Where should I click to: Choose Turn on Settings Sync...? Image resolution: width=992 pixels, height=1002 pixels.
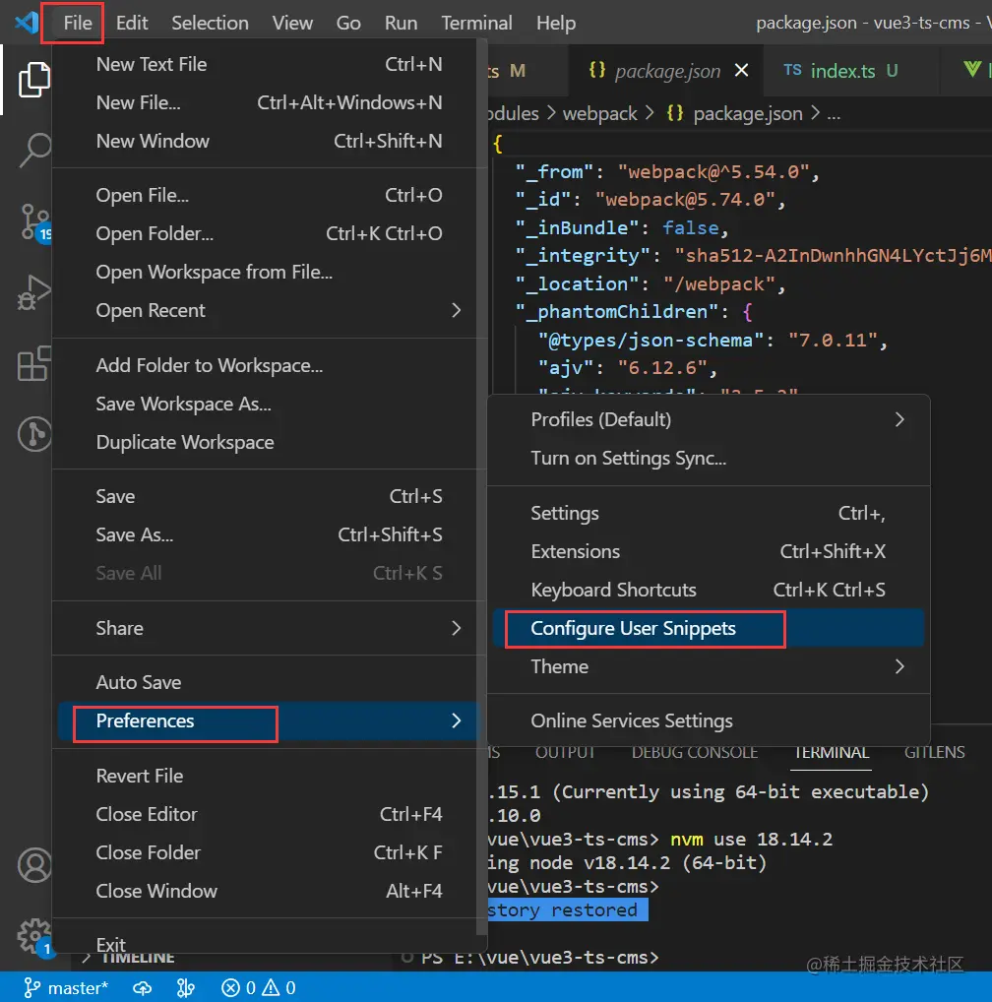click(x=709, y=459)
